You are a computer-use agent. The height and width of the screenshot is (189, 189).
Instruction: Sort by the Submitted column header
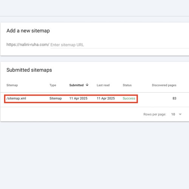point(76,85)
